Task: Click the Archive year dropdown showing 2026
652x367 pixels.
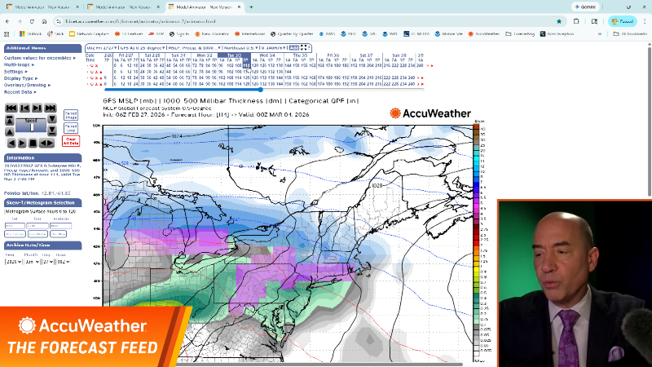Action: [x=14, y=262]
